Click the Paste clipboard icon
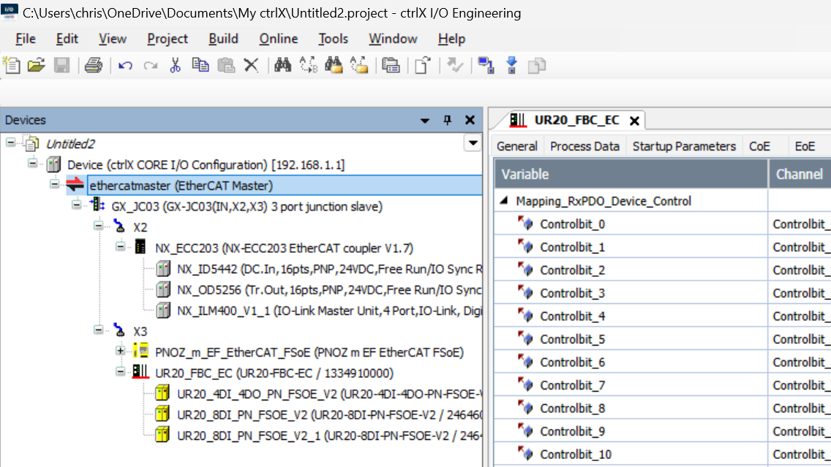Screen dimensions: 831x467 pos(226,65)
